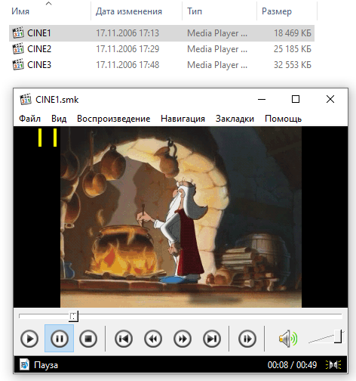Click the Play button in the player
This screenshot has width=356, height=381.
29,339
